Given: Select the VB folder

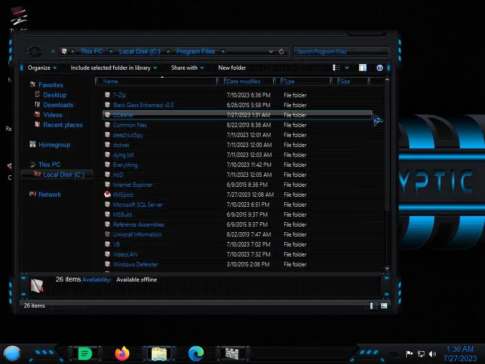Looking at the screenshot, I should (x=117, y=245).
